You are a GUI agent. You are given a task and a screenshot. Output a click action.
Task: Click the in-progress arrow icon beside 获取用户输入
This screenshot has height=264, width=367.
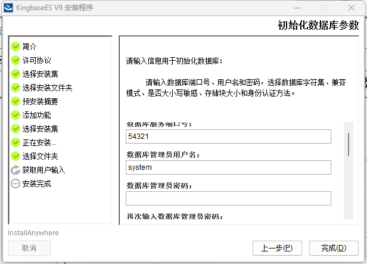pos(15,170)
